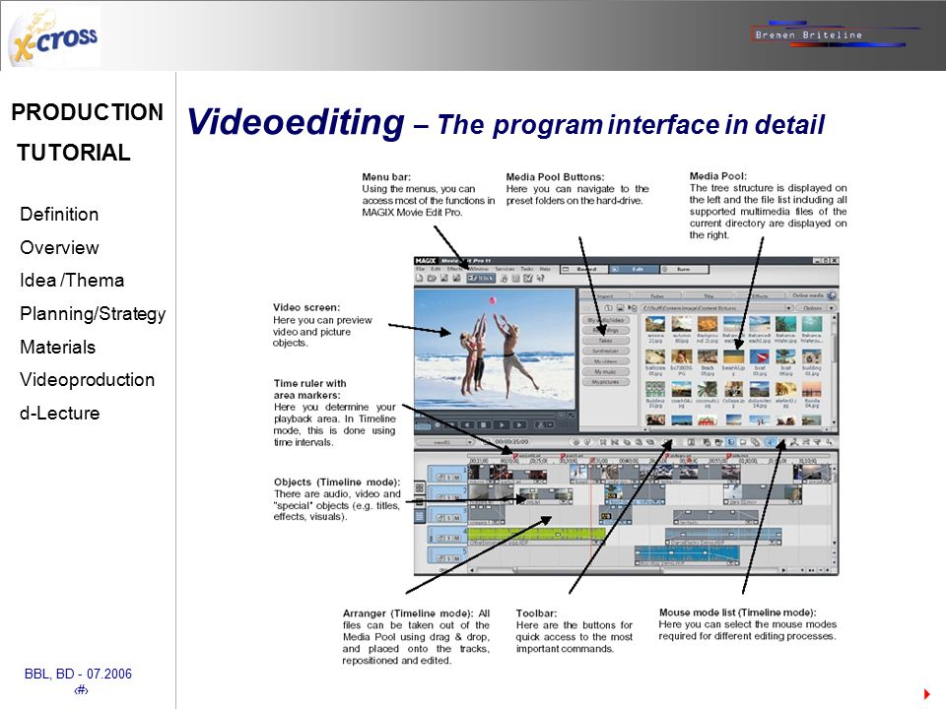Viewport: 946px width, 709px height.
Task: Click the My music button
Action: 605,371
